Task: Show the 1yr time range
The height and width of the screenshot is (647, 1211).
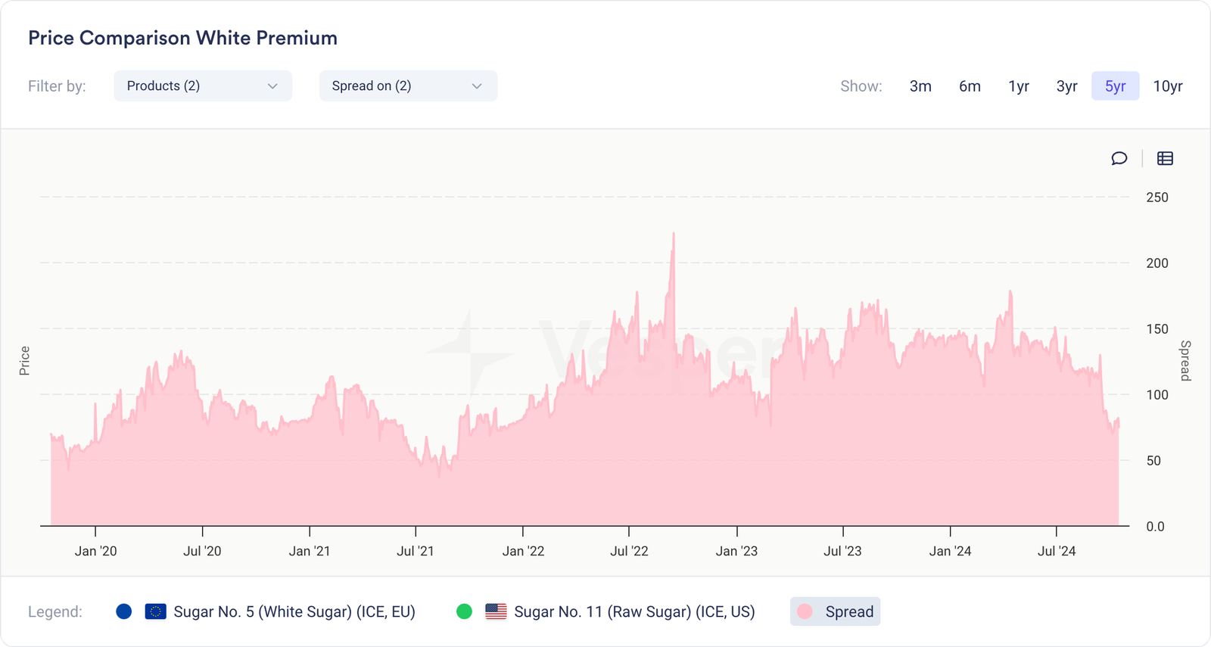Action: tap(1019, 86)
